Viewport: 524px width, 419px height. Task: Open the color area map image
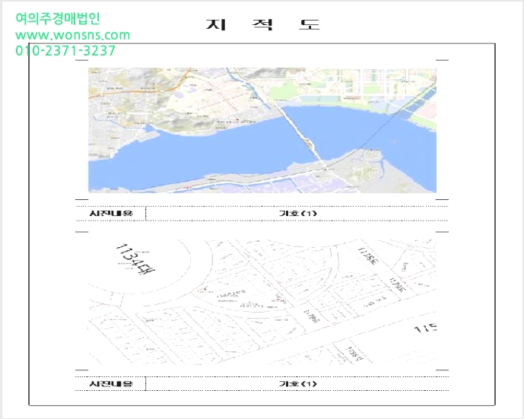click(x=262, y=130)
